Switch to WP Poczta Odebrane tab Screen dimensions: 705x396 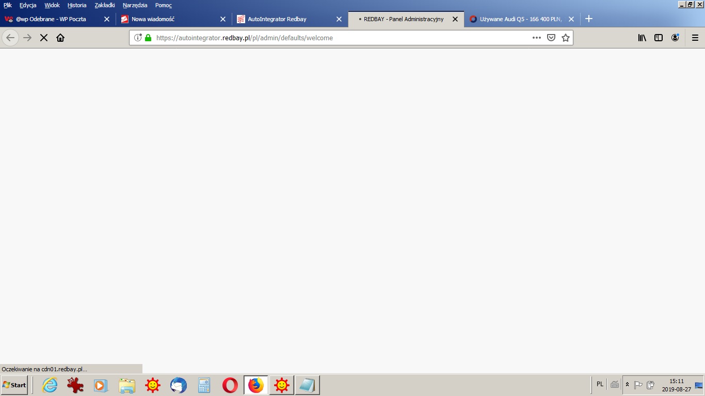tap(51, 19)
